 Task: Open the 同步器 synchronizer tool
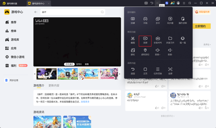tap(170, 20)
